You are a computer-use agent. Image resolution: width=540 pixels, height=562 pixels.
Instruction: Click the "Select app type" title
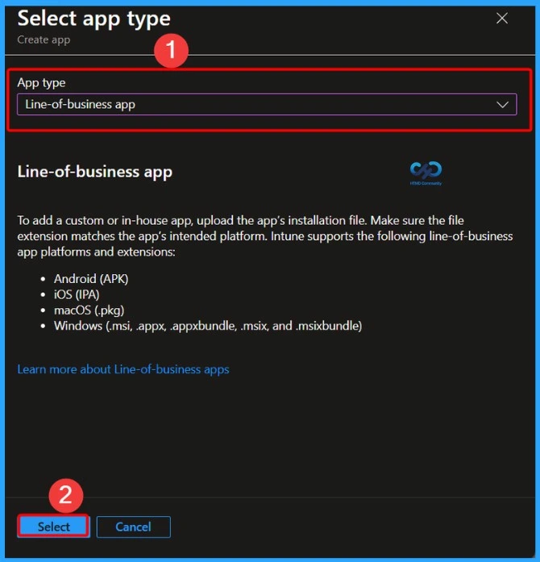(93, 19)
